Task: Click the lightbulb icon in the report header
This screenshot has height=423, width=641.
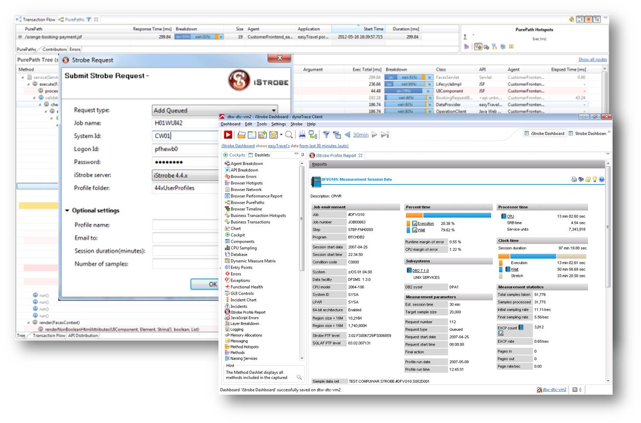Action: [x=595, y=179]
